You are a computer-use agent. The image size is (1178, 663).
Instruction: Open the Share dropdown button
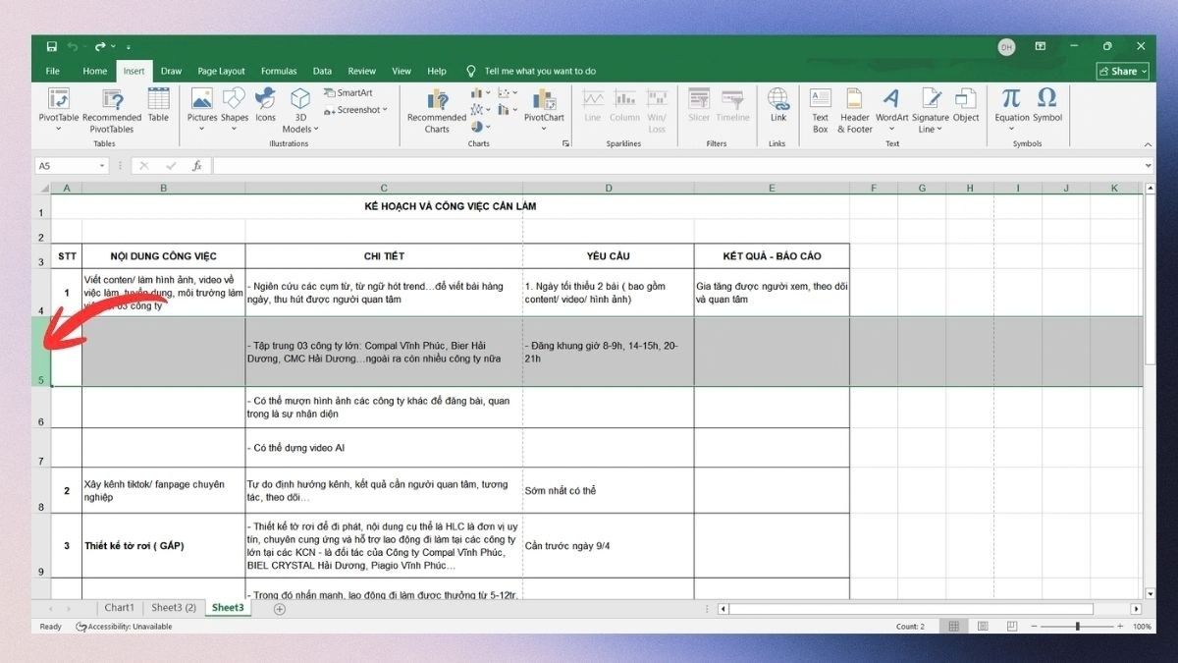pyautogui.click(x=1122, y=72)
